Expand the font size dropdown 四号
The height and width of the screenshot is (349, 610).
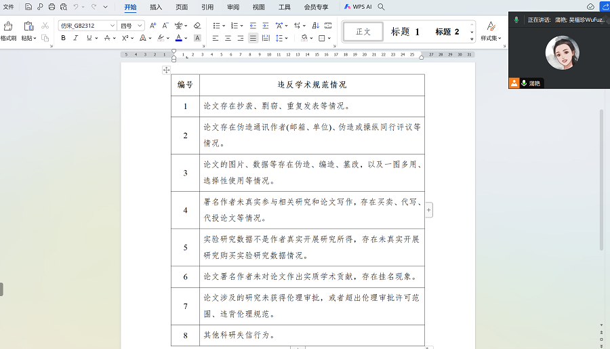click(x=131, y=26)
